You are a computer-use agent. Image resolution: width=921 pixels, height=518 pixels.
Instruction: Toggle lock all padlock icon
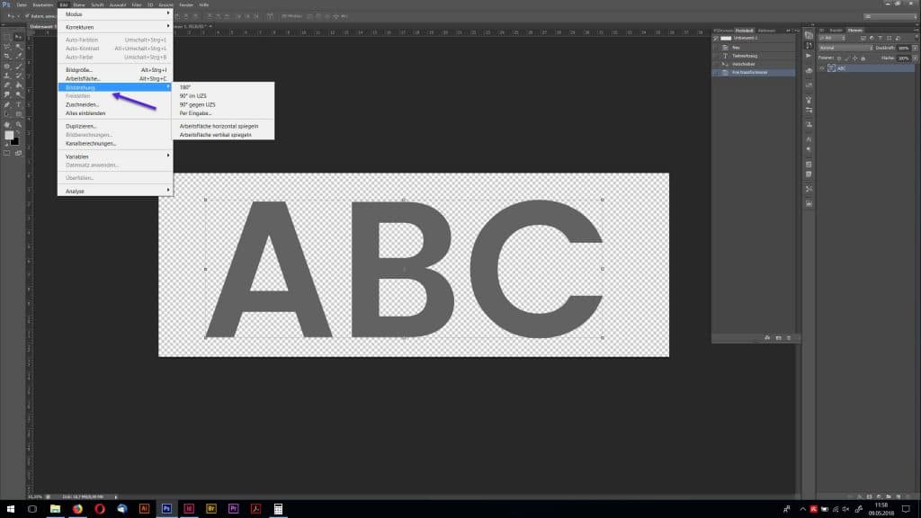tap(863, 58)
